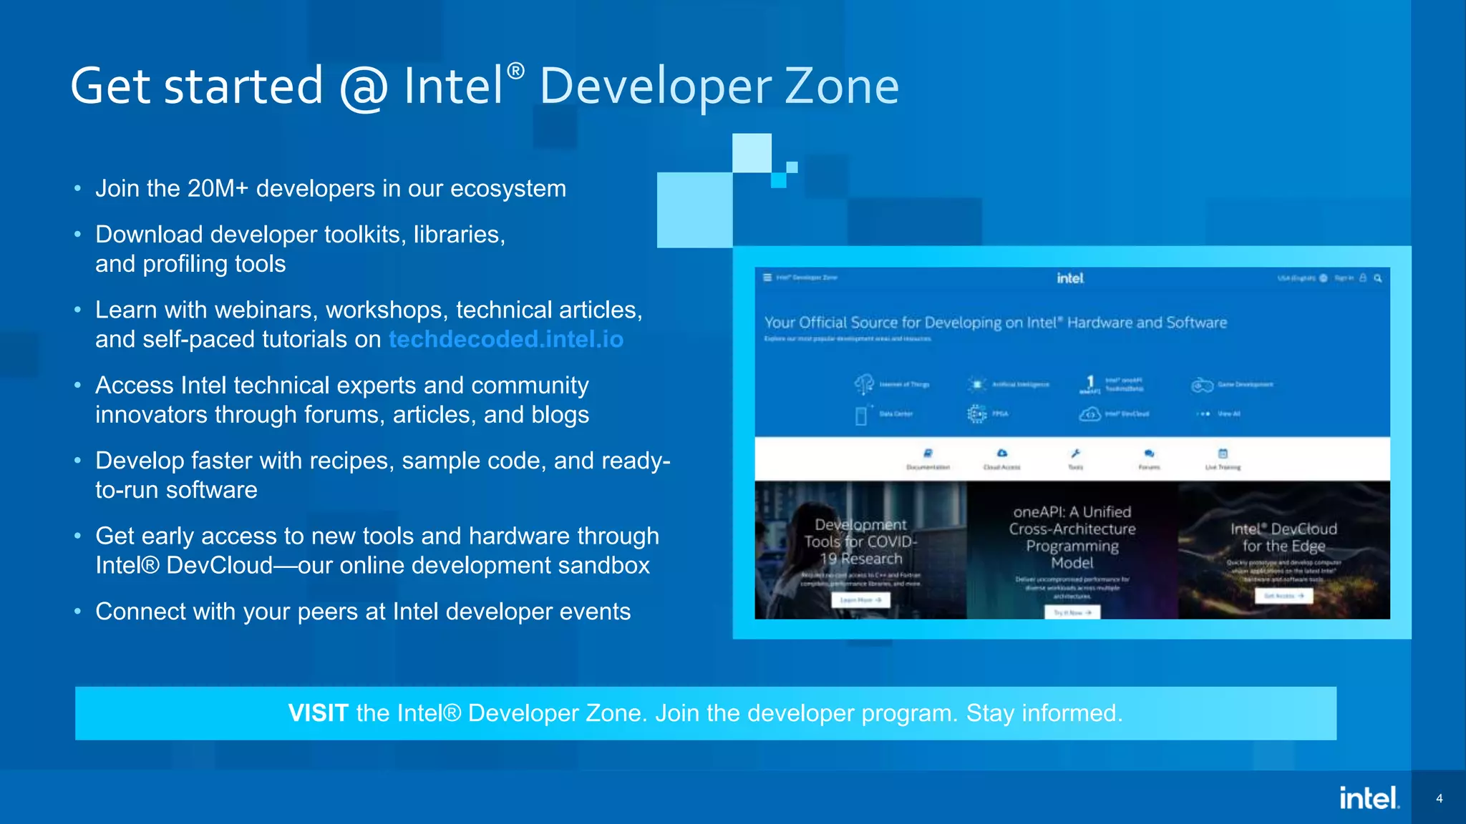The width and height of the screenshot is (1466, 824).
Task: Click the Intel DevCloud cloud icon
Action: pos(1089,414)
